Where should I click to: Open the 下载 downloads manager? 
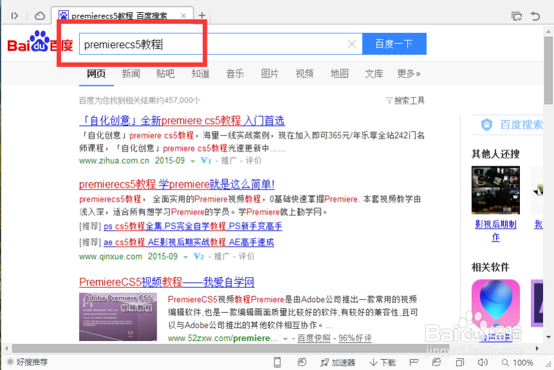click(x=382, y=362)
